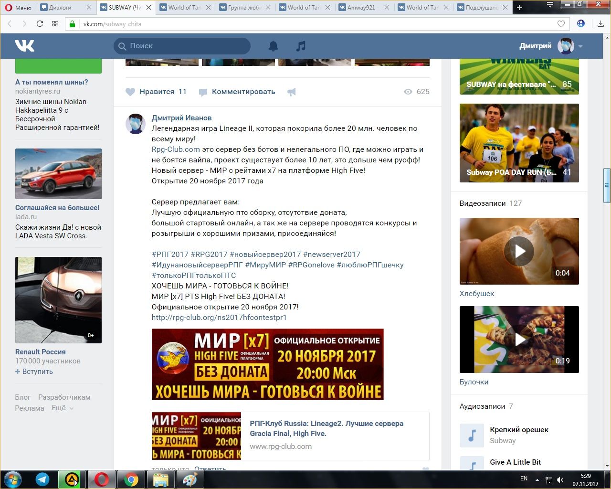Open the Дмитрий profile name in header
The height and width of the screenshot is (489, 611).
[x=535, y=46]
